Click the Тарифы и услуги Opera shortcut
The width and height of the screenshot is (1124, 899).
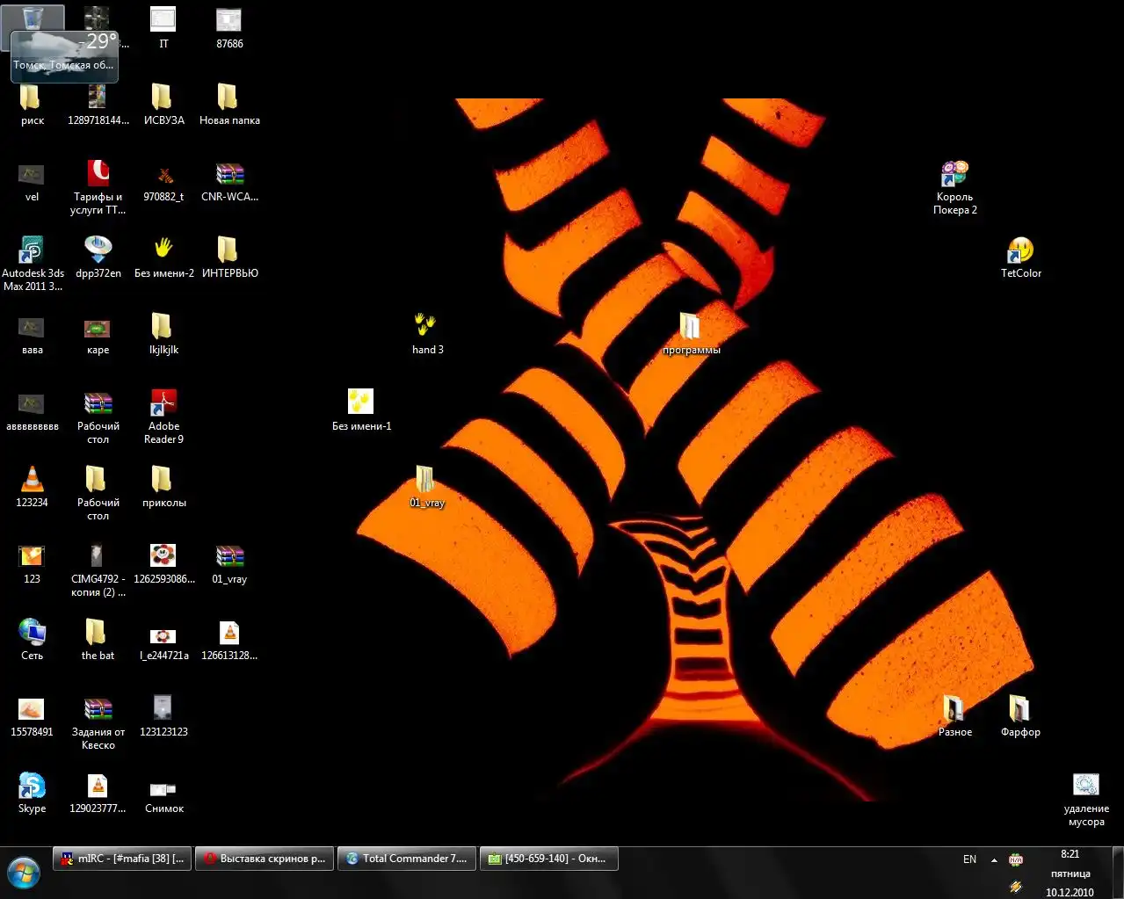point(98,175)
